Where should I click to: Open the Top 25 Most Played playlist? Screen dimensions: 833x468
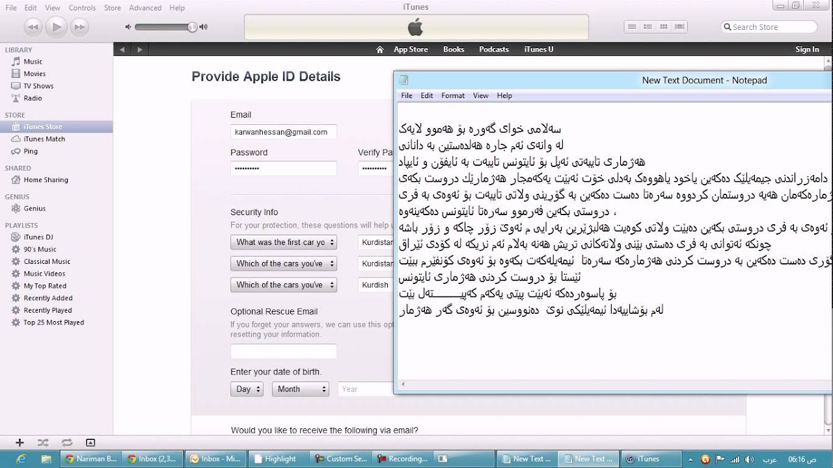[53, 322]
